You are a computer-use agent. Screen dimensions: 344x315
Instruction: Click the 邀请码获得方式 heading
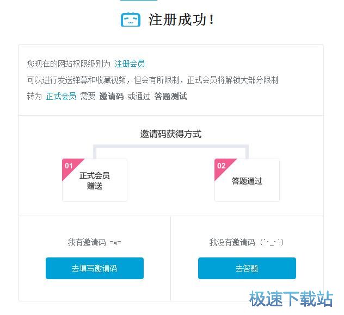click(x=171, y=134)
